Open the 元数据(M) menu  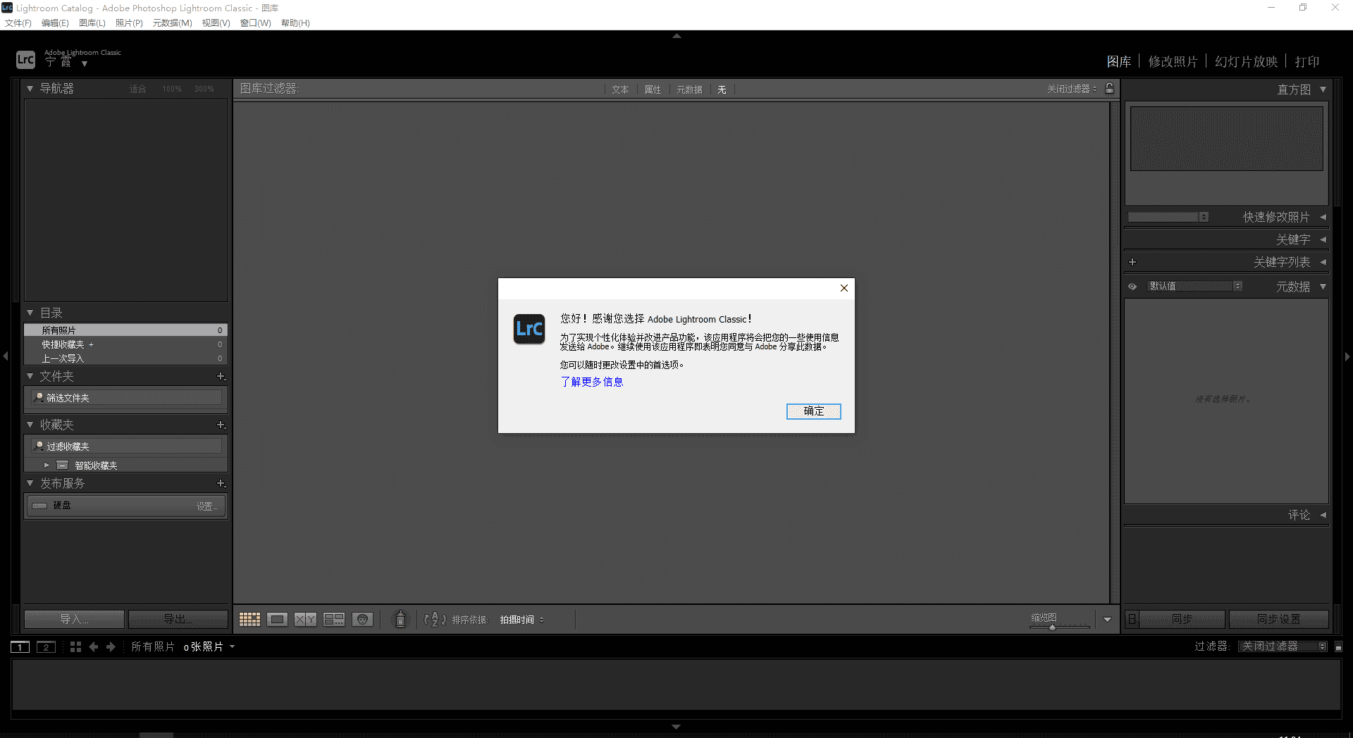(x=172, y=23)
